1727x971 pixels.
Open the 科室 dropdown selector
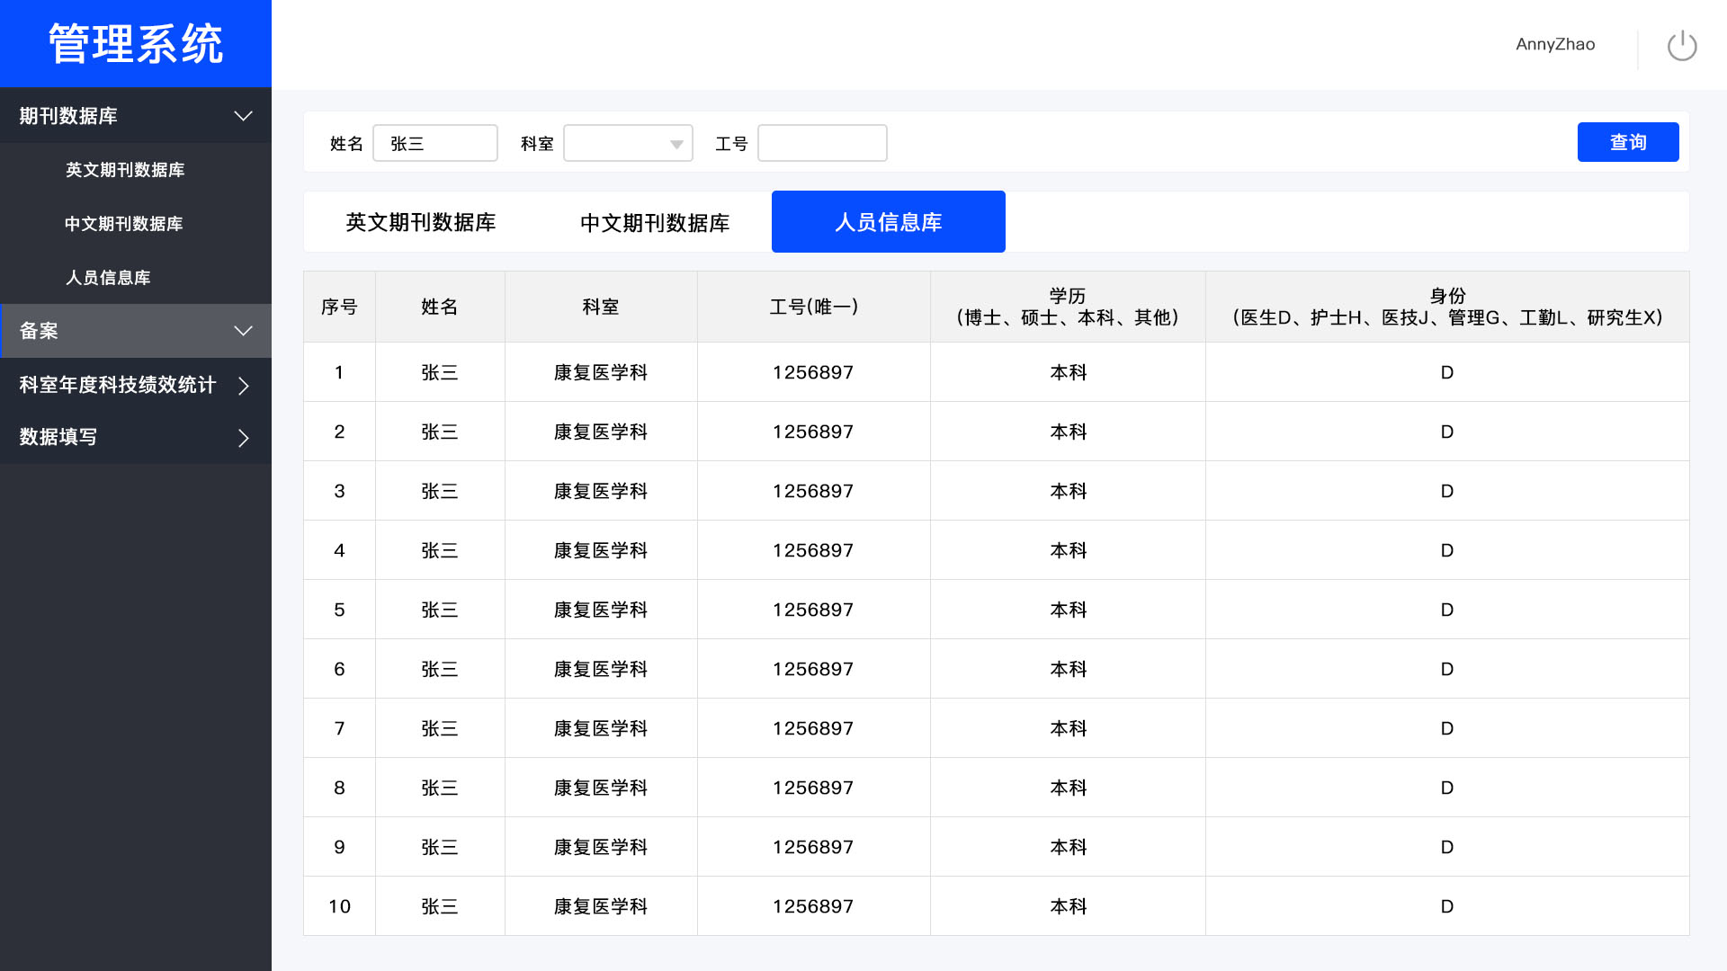coord(628,144)
